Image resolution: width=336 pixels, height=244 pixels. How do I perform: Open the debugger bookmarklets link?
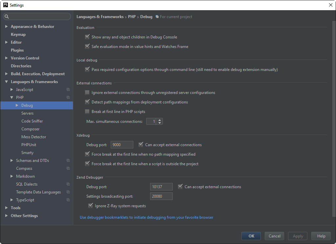point(146,217)
